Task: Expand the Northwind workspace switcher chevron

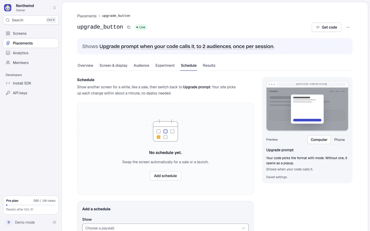Action: pyautogui.click(x=54, y=8)
